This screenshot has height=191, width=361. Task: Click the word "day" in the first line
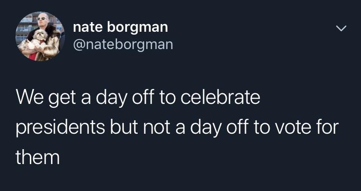(112, 99)
